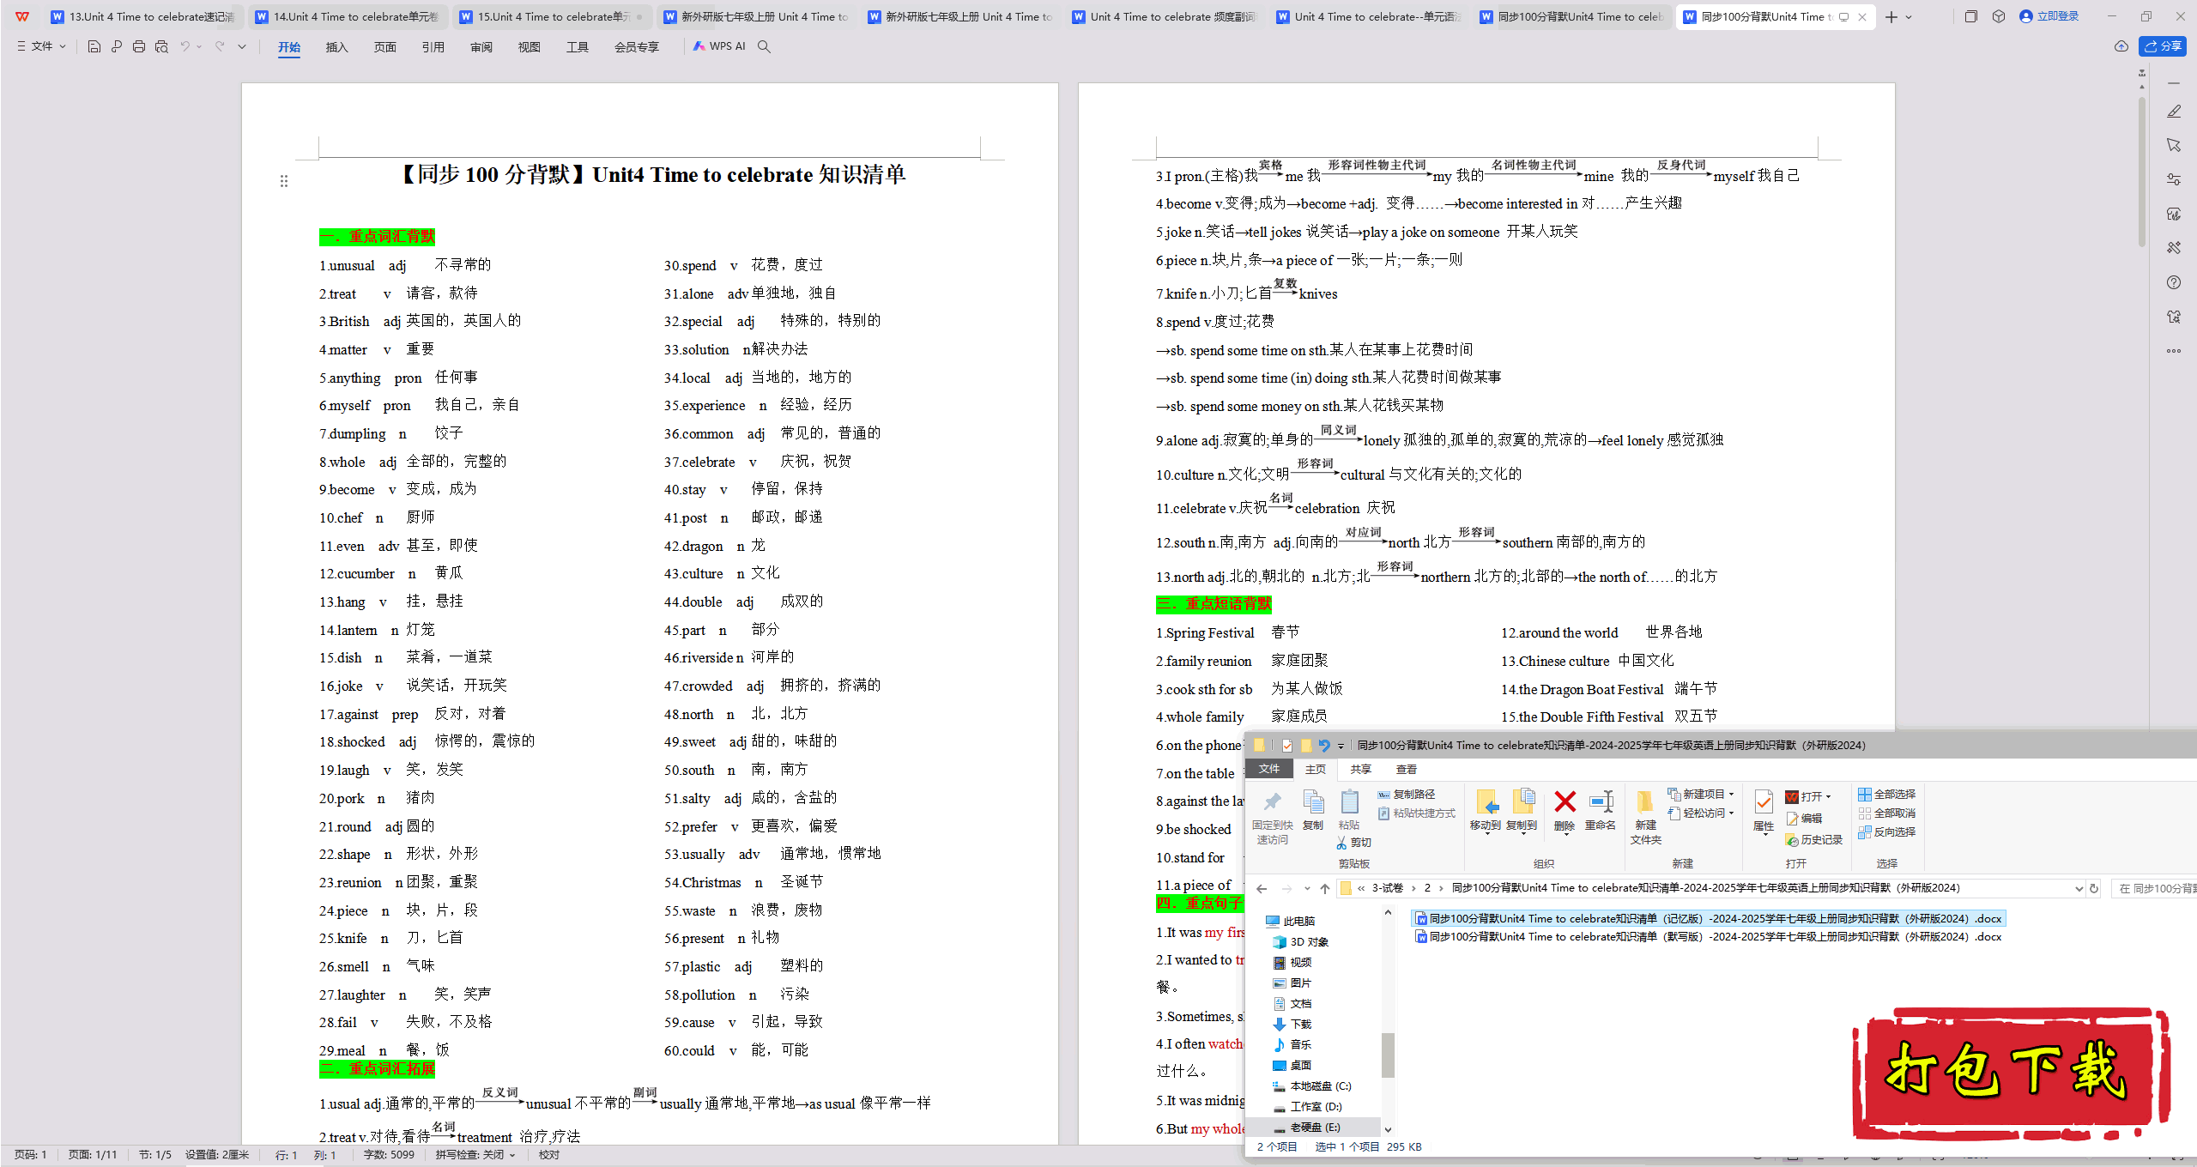Image resolution: width=2197 pixels, height=1167 pixels.
Task: Click 固定到快速访问 pin icon in Explorer
Action: coord(1273,817)
